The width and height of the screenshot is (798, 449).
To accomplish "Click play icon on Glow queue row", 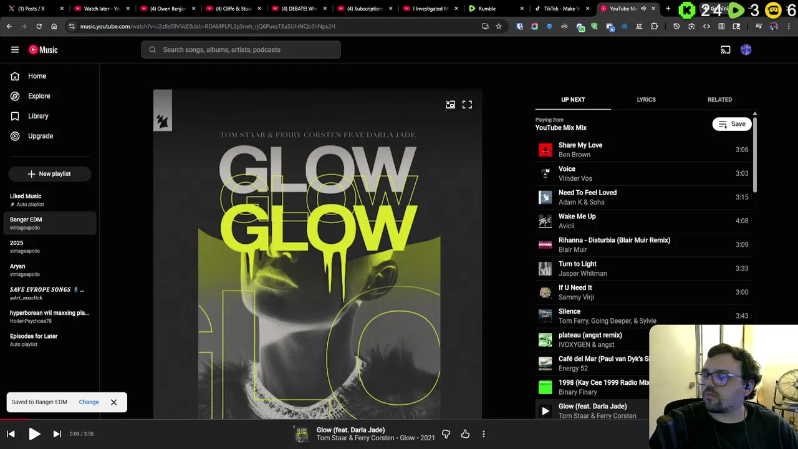I will point(546,411).
